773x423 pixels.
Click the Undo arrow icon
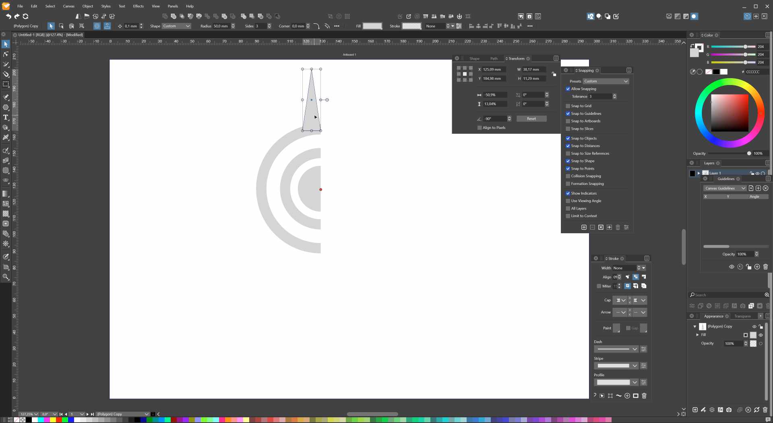pyautogui.click(x=8, y=16)
